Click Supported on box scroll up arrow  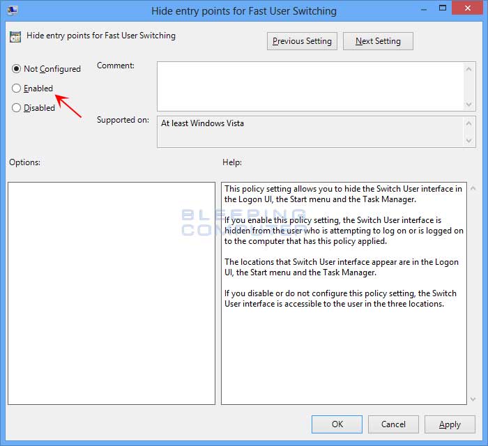click(x=469, y=123)
